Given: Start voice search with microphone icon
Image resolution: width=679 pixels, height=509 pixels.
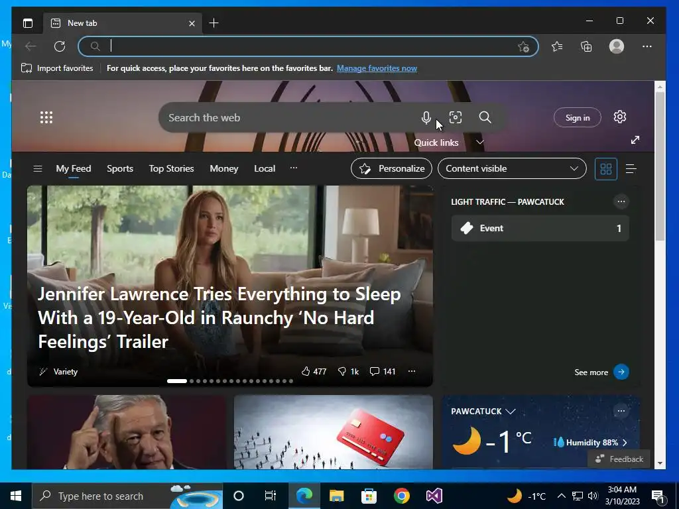Looking at the screenshot, I should [426, 117].
